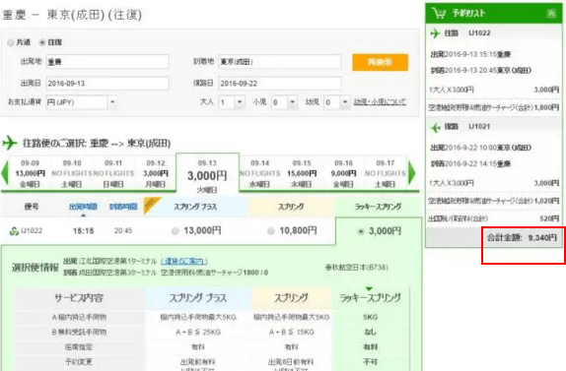The height and width of the screenshot is (371, 566).
Task: Click the arrival time 20:45
Action: 123,231
